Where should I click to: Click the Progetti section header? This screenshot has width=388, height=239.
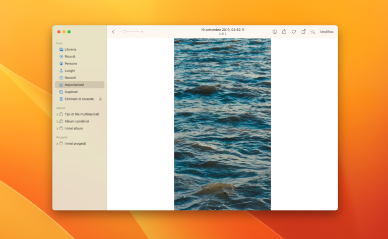62,137
